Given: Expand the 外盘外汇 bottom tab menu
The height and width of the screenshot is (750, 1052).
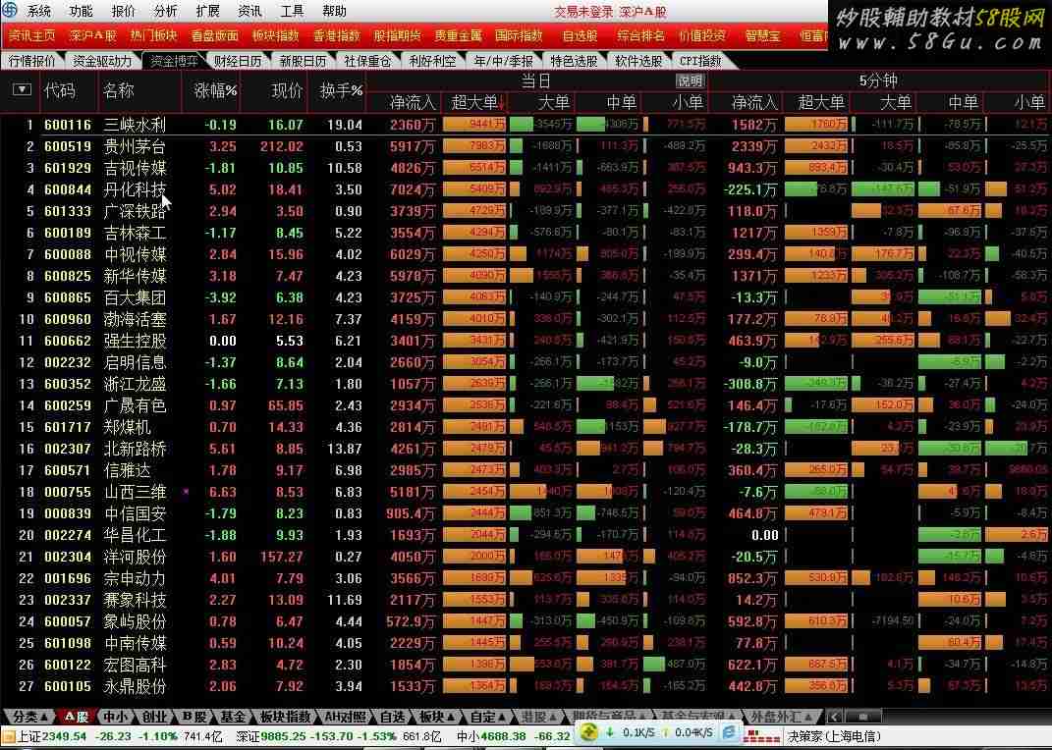Looking at the screenshot, I should [782, 718].
